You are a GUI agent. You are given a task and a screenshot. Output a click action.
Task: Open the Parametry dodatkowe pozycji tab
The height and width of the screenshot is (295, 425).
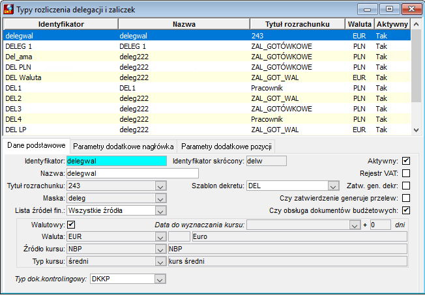coord(226,147)
